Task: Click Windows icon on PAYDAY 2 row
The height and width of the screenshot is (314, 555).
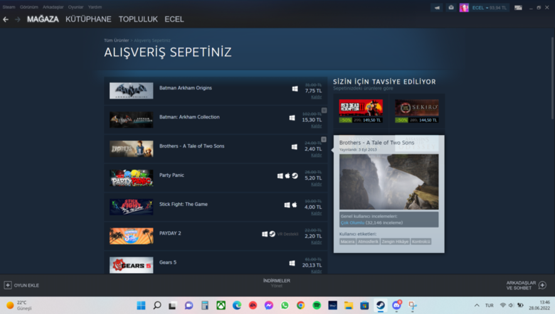Action: [x=265, y=234]
